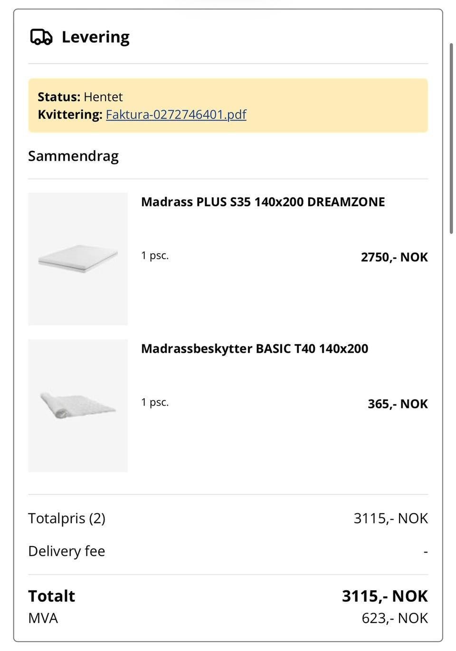456x651 pixels.
Task: Click the 365,- NOK protector price
Action: click(398, 404)
